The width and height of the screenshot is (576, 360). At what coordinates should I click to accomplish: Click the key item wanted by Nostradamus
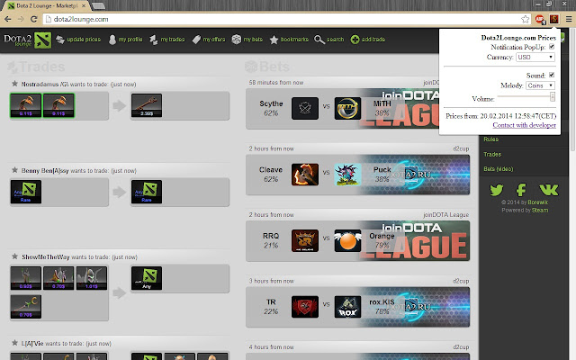(x=146, y=105)
